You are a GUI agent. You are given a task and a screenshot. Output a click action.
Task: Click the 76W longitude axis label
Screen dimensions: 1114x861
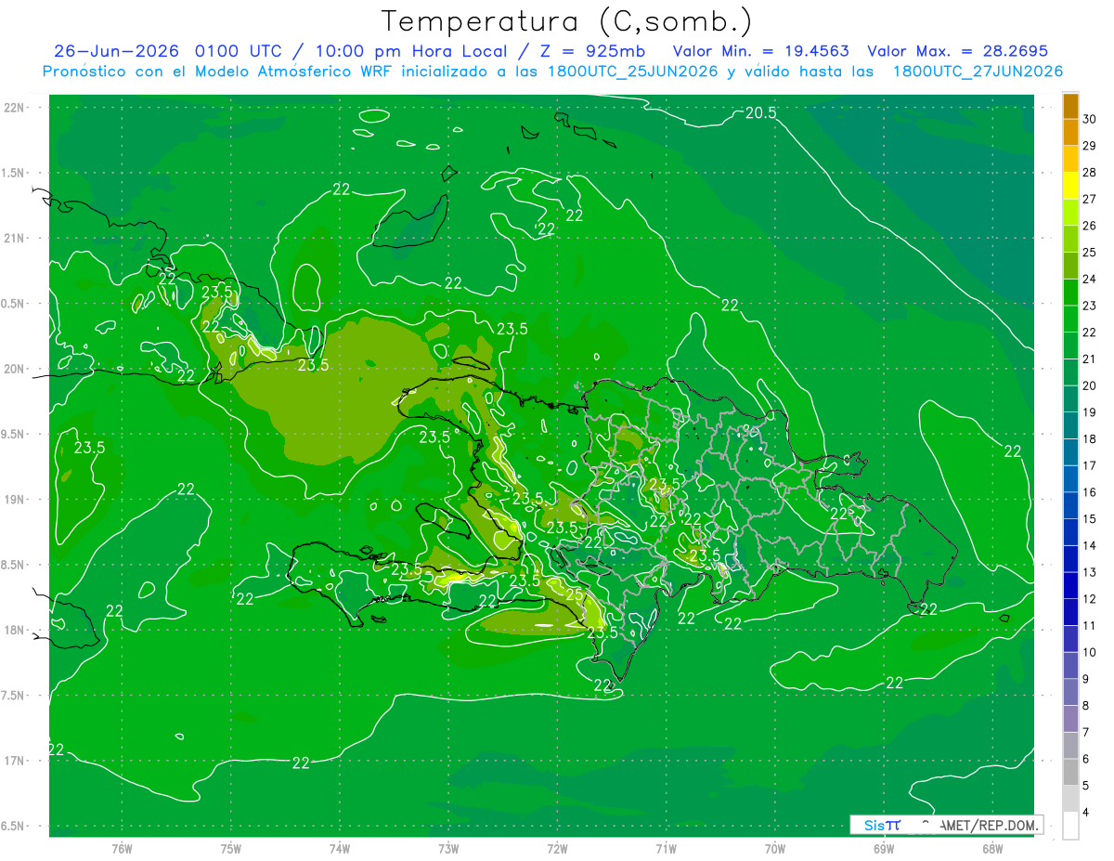click(122, 849)
